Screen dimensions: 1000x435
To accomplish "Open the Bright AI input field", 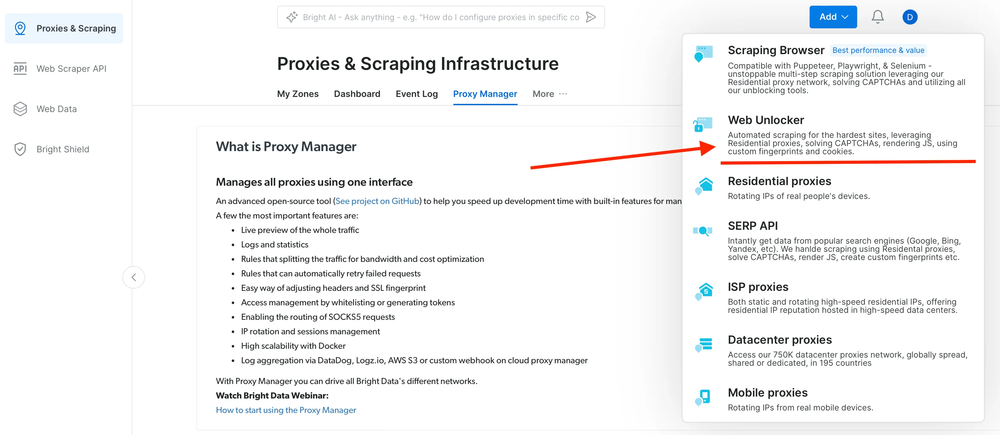I will click(x=441, y=17).
